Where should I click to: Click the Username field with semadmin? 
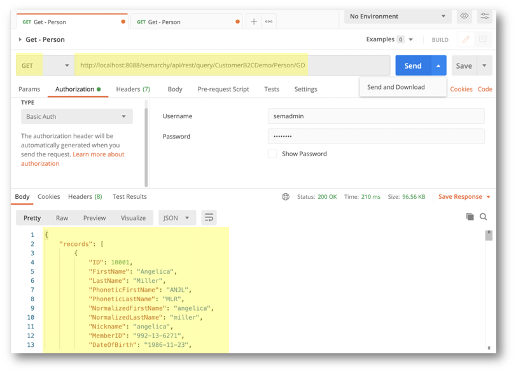376,116
